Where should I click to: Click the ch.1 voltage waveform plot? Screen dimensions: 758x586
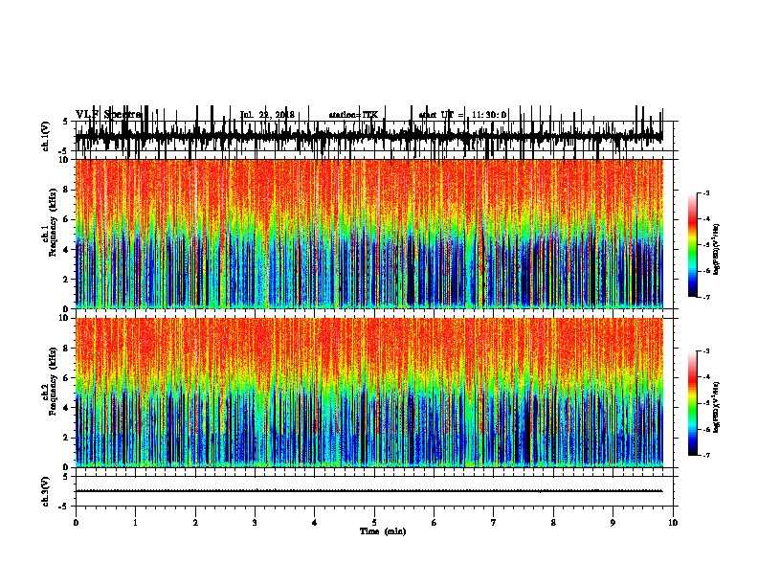click(x=368, y=136)
